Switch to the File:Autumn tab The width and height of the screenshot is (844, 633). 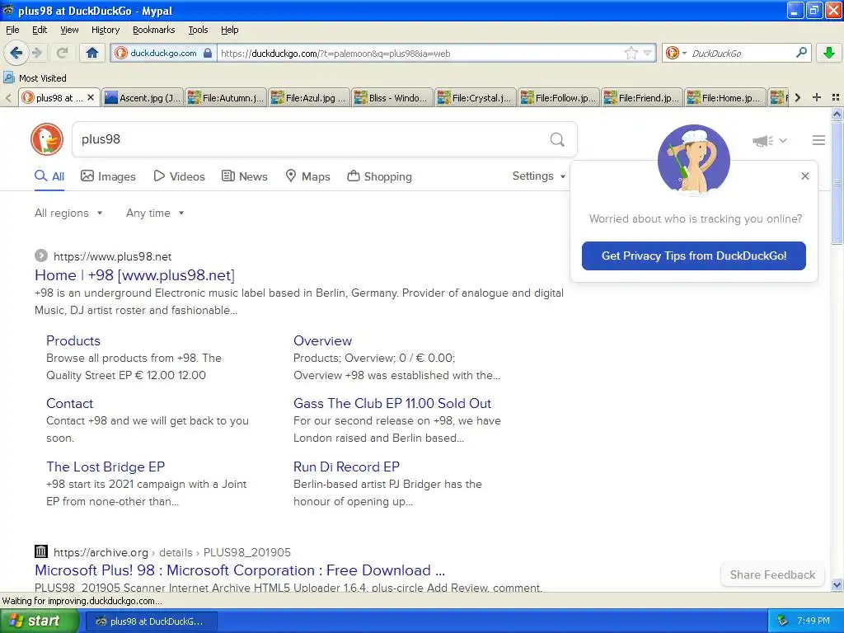227,98
